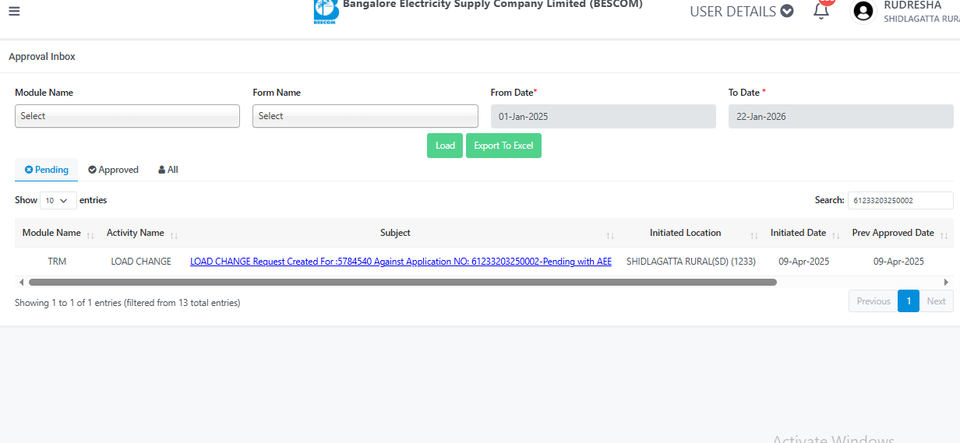Switch to the All tab
The width and height of the screenshot is (960, 443).
click(x=168, y=170)
